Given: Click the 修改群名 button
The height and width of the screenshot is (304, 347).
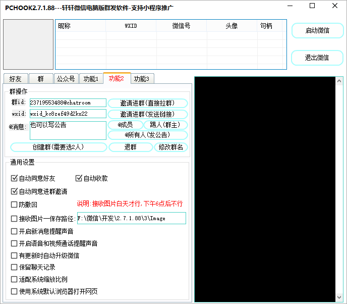Looking at the screenshot, I should 171,147.
